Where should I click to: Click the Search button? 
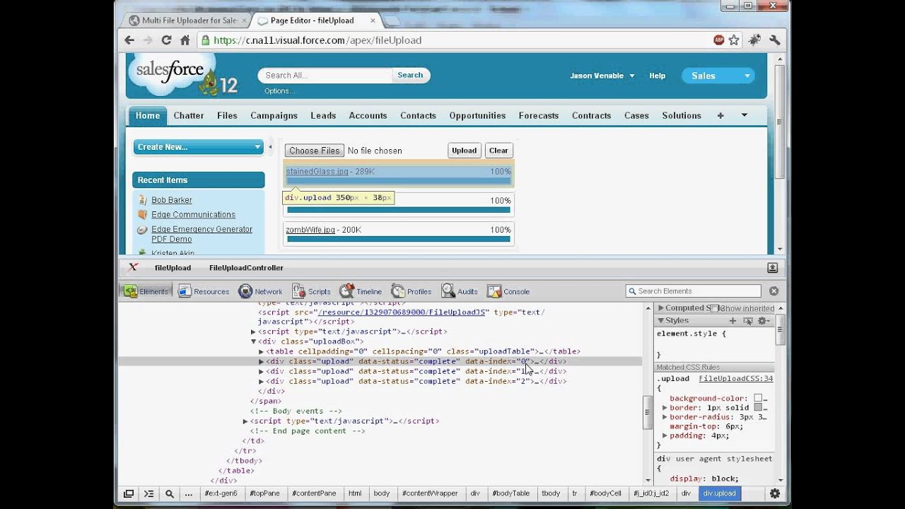pos(410,75)
